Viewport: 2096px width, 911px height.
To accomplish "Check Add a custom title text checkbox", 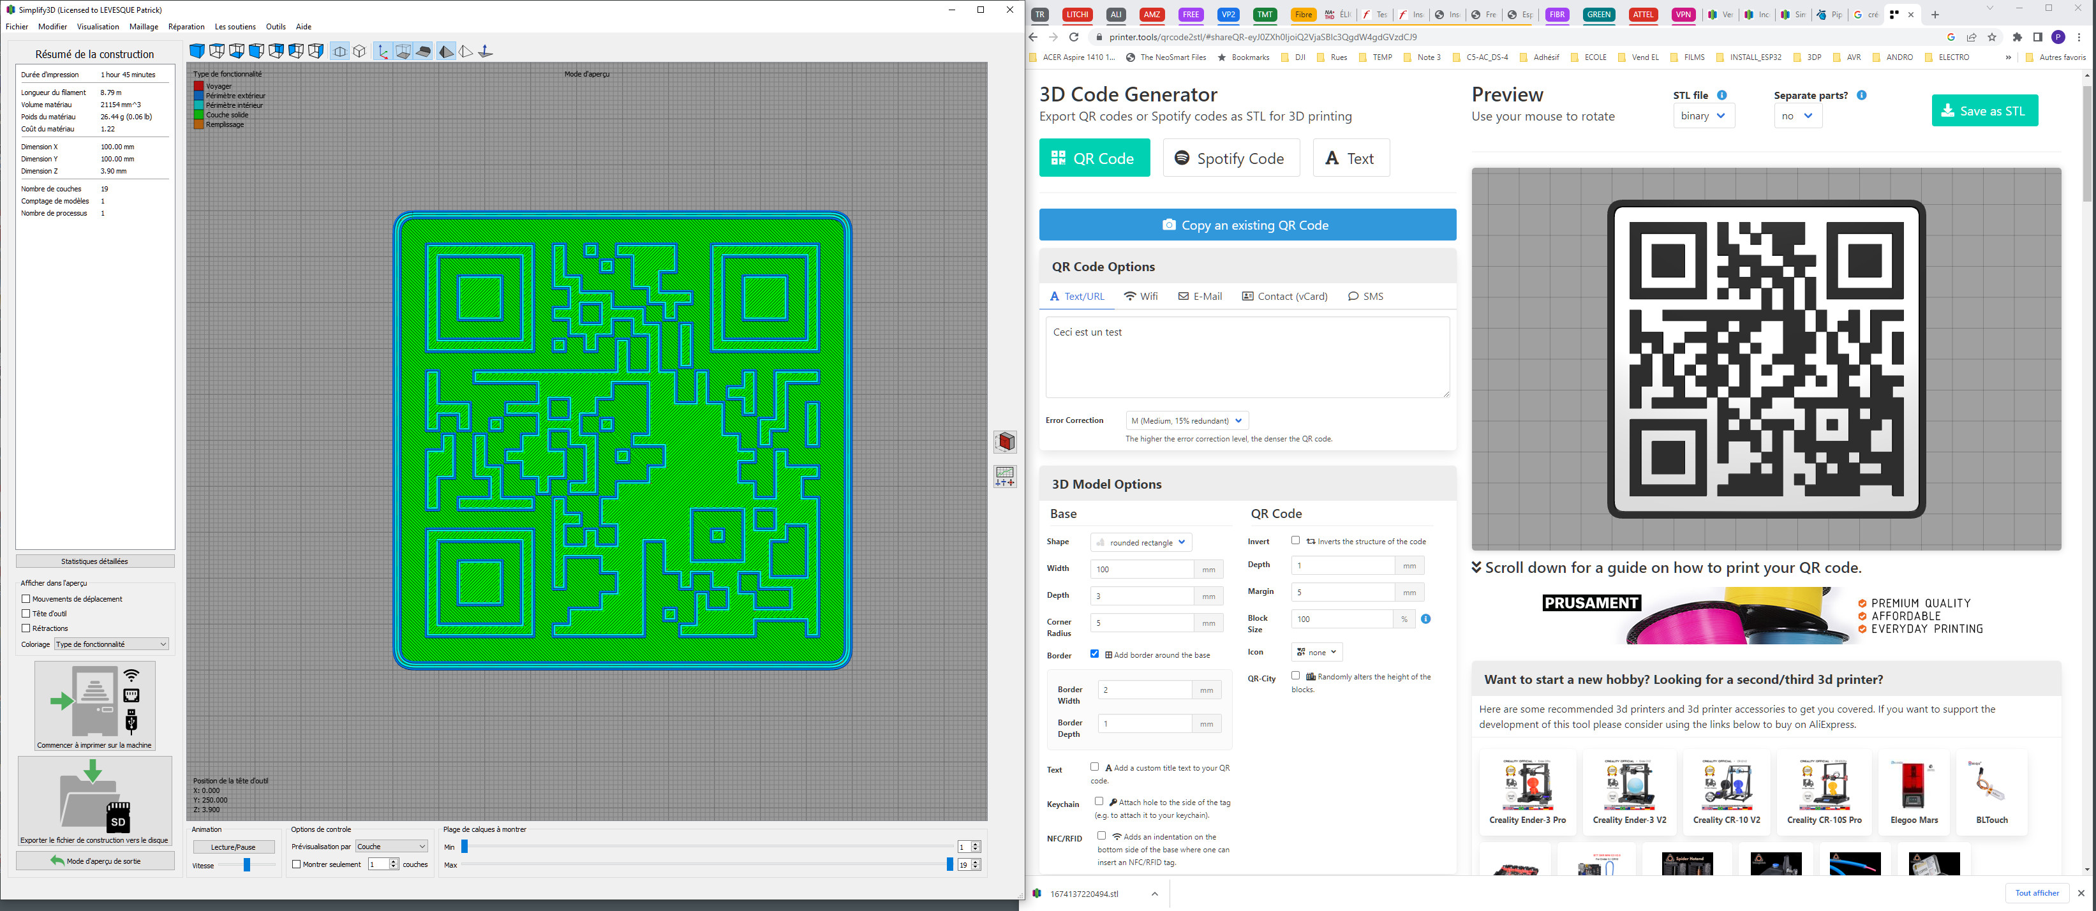I will tap(1094, 766).
